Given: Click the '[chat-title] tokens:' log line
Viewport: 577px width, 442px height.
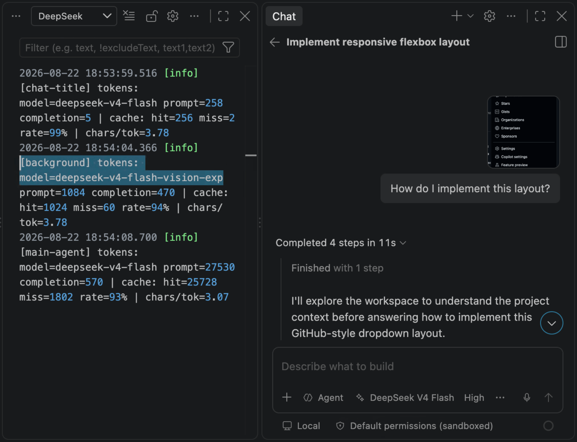Looking at the screenshot, I should coord(79,88).
